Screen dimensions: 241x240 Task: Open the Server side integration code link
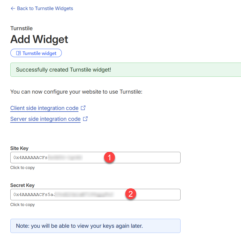click(45, 119)
